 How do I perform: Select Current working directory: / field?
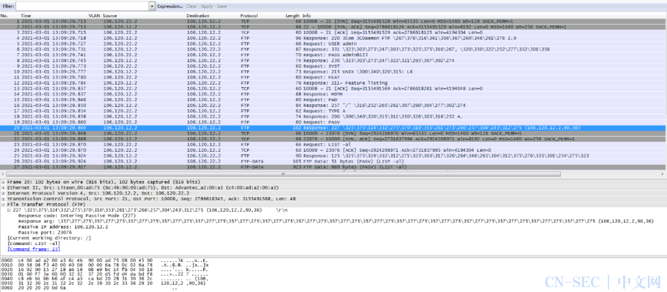point(49,238)
